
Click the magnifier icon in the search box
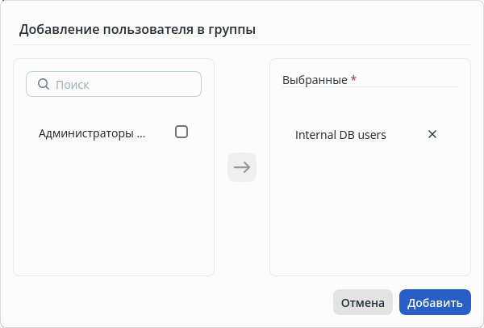pos(44,84)
